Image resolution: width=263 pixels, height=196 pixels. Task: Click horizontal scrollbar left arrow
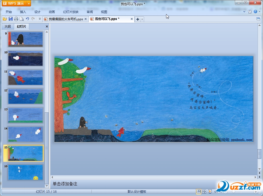52,177
